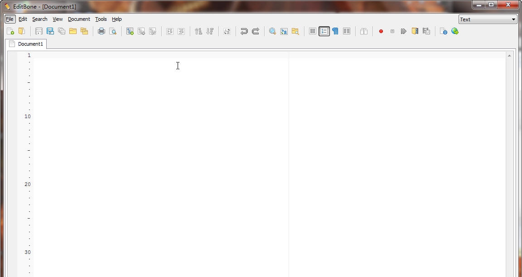Click the tree icon with gray minus
The image size is (522, 277).
click(141, 31)
